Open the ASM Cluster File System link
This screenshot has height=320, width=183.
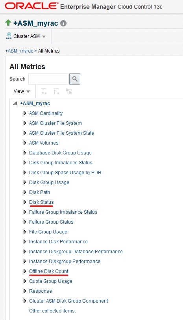coord(55,123)
